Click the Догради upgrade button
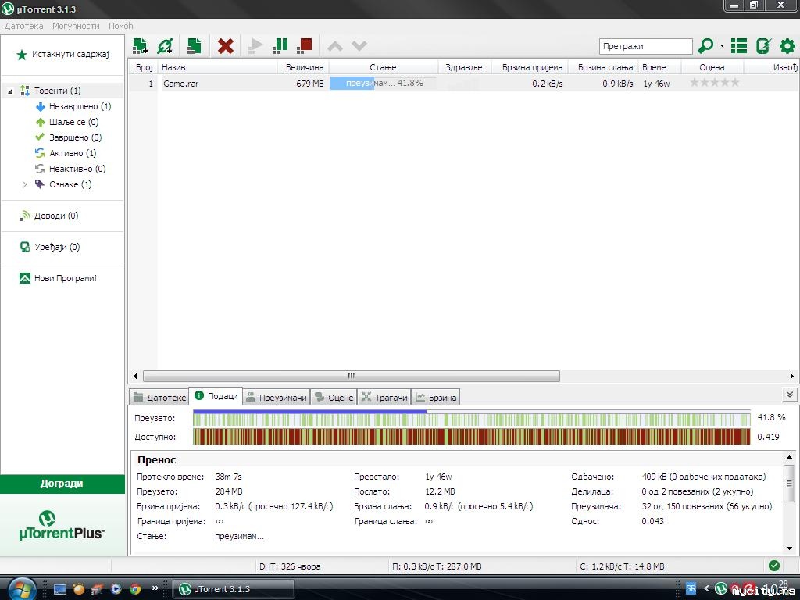The width and height of the screenshot is (800, 600). (62, 484)
